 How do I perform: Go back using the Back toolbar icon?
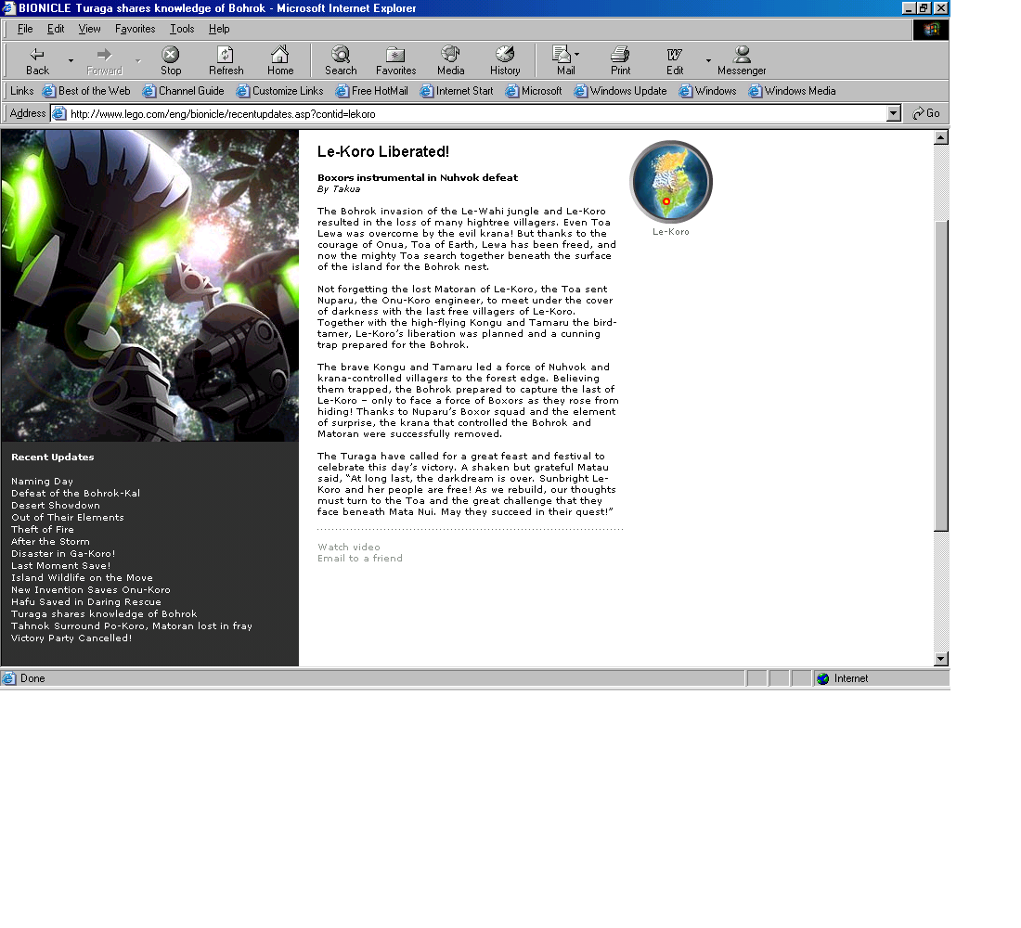(37, 61)
